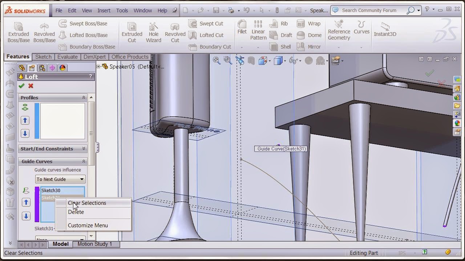Click Extruded Boss/Base tool
Screen dimensions: 465x261
[19, 32]
